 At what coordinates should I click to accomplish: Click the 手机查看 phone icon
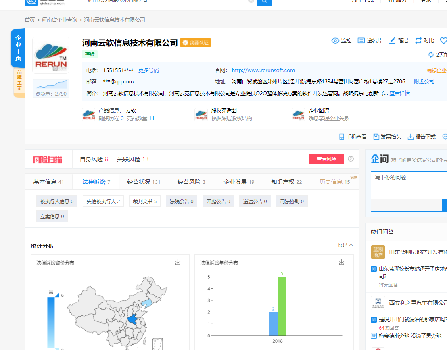342,137
